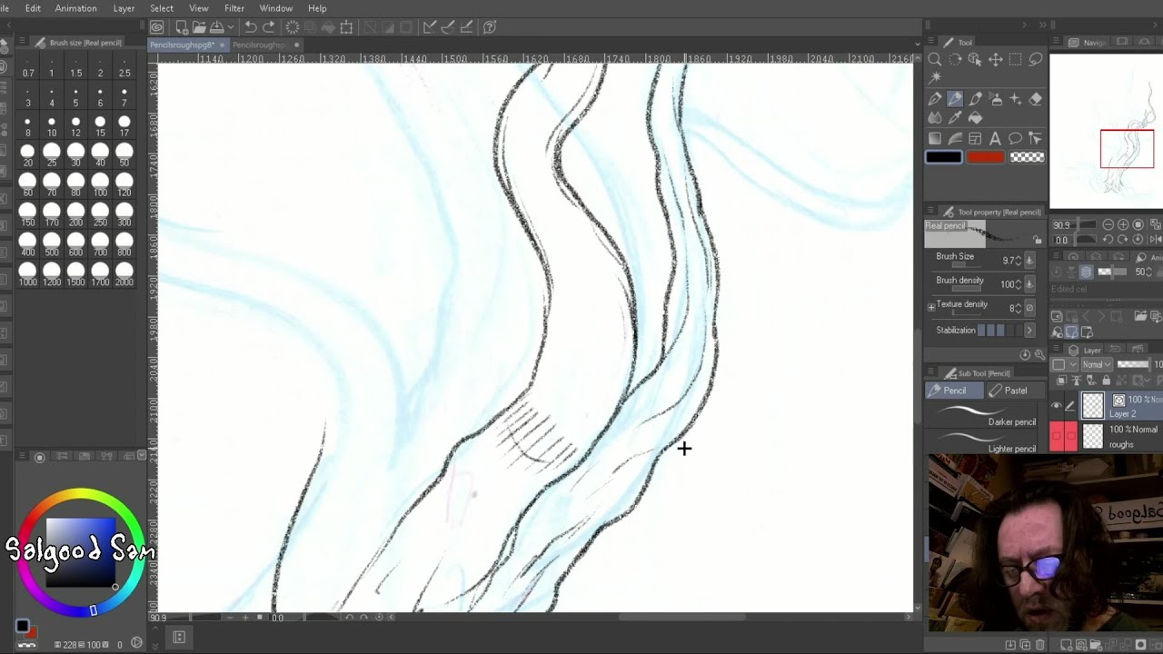Open the Edit menu
1163x654 pixels.
(33, 8)
